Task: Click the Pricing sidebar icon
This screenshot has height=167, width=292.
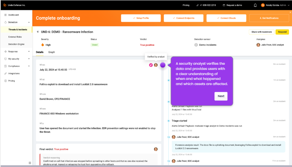Action: click(5, 81)
